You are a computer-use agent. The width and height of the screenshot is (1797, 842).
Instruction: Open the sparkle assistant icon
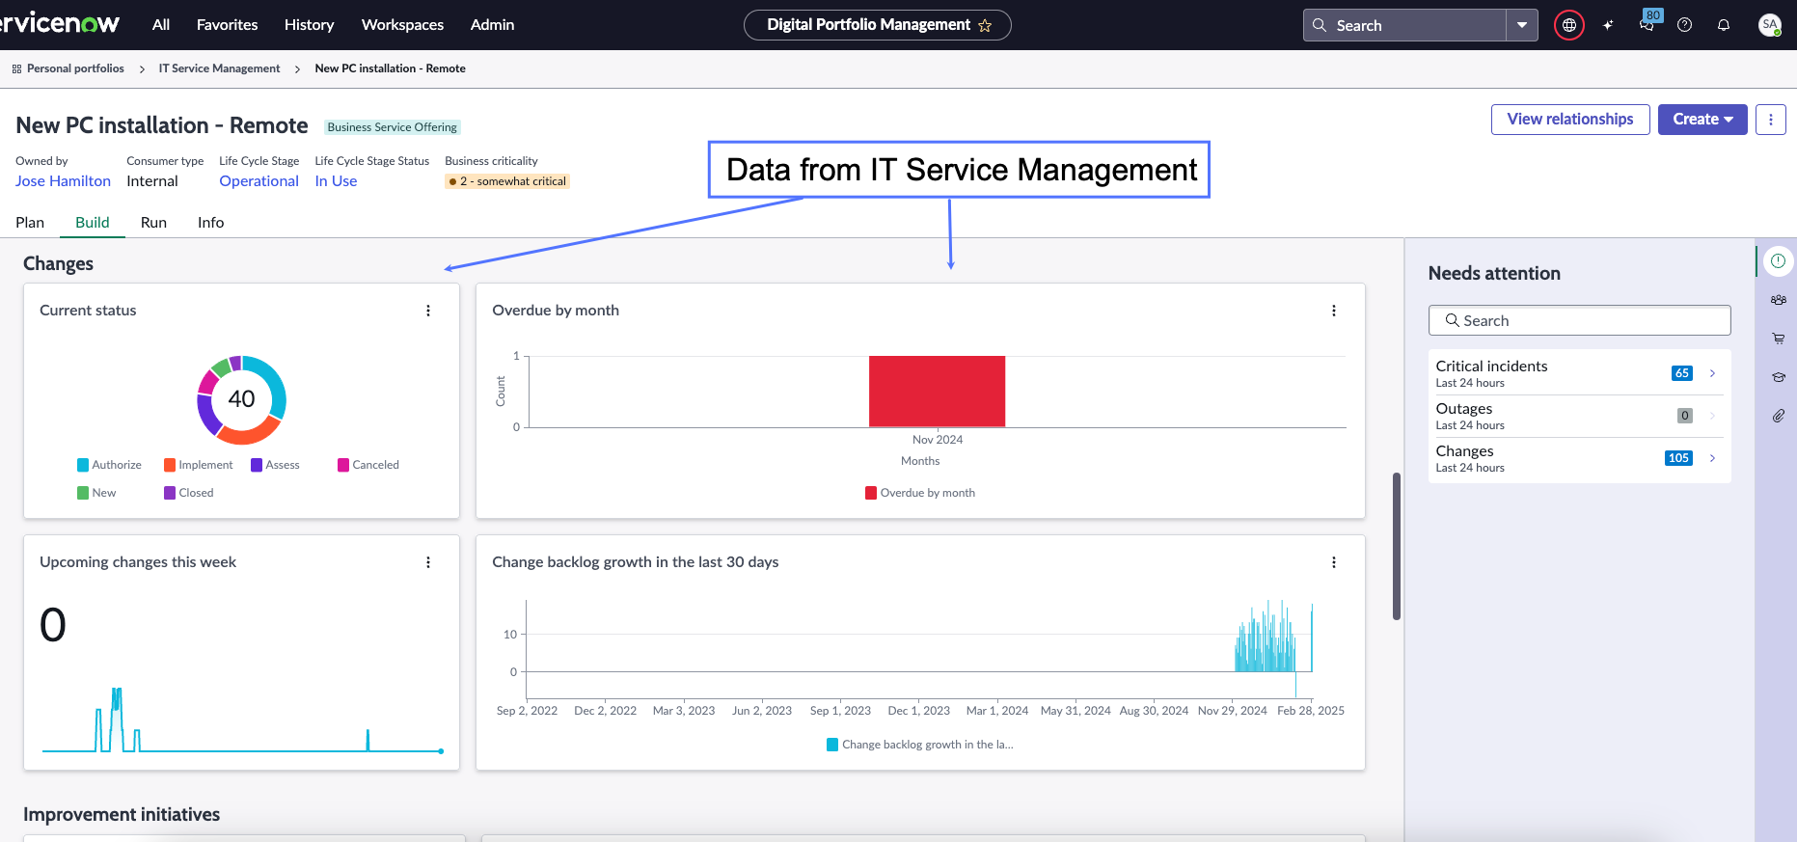[1608, 25]
